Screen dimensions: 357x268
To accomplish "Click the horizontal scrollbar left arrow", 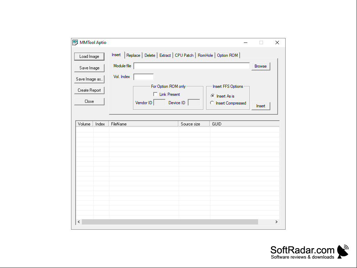I will click(x=79, y=222).
